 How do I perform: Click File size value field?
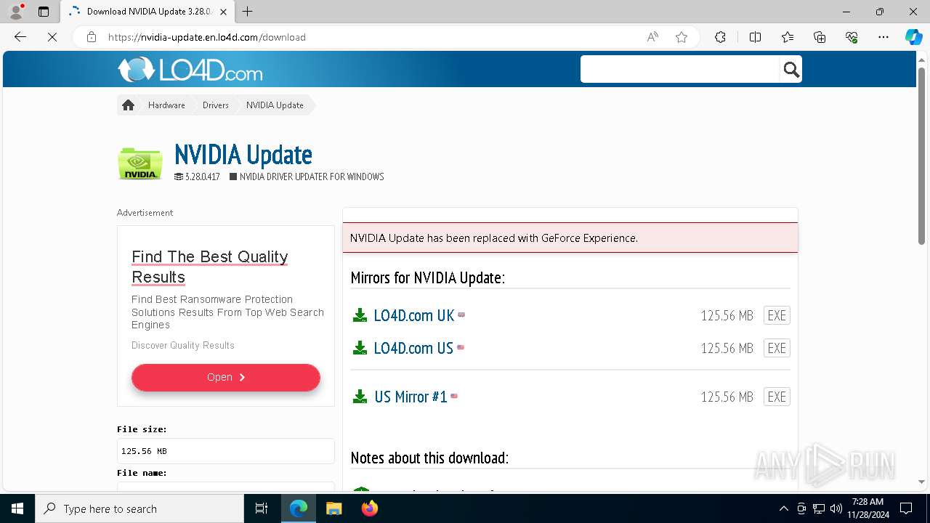pyautogui.click(x=226, y=451)
